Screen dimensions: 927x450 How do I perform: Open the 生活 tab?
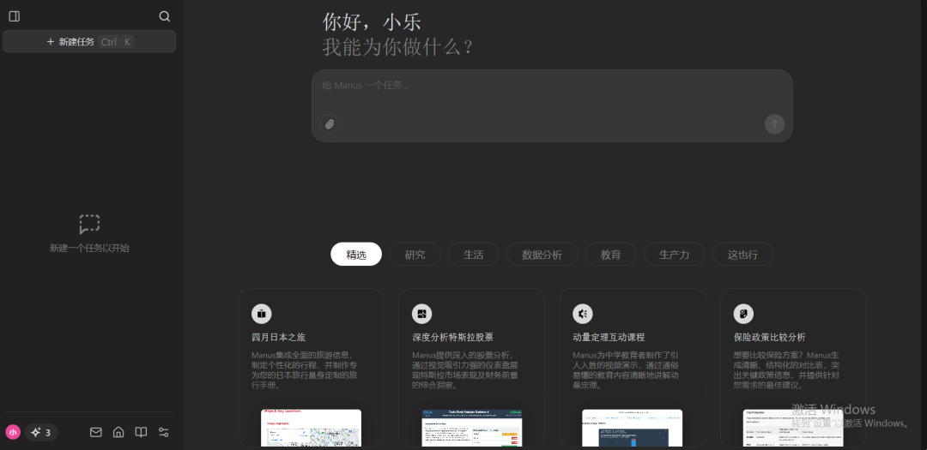coord(473,255)
